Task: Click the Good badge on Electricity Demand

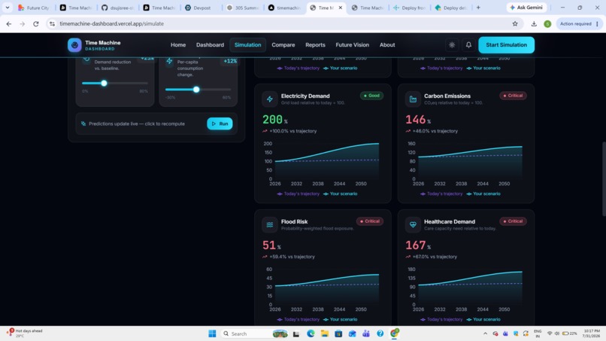Action: [371, 96]
